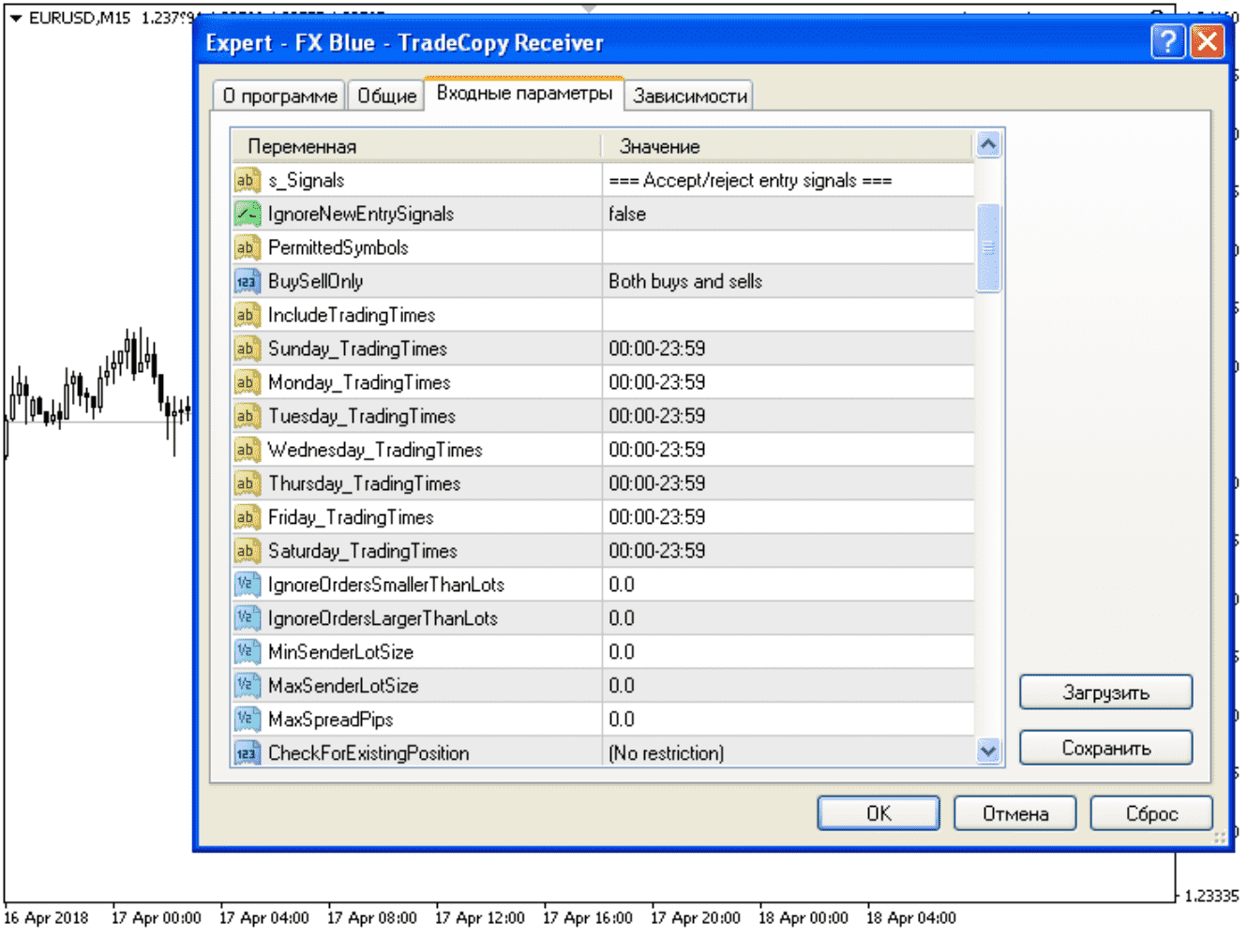Click the EURUSD,M15 chart menu arrow
The image size is (1247, 937).
(x=16, y=18)
